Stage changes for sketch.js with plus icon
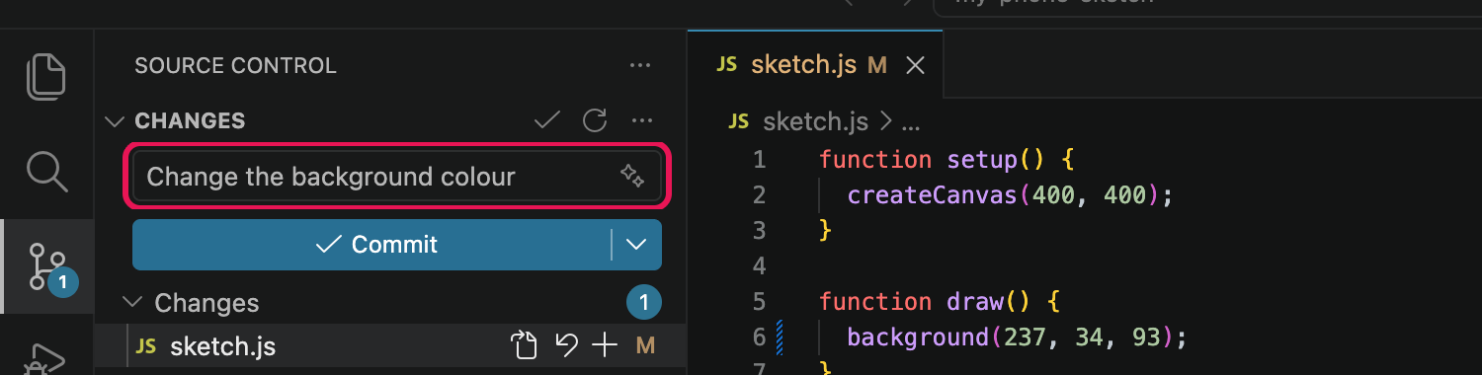 [x=605, y=345]
